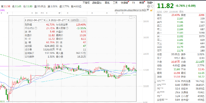
Task: Open the 不复权 adjustment dropdown
Action: pyautogui.click(x=86, y=3)
